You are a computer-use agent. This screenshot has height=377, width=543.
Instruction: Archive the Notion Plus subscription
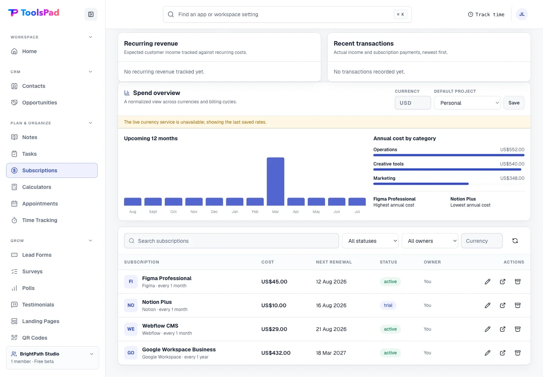click(518, 305)
